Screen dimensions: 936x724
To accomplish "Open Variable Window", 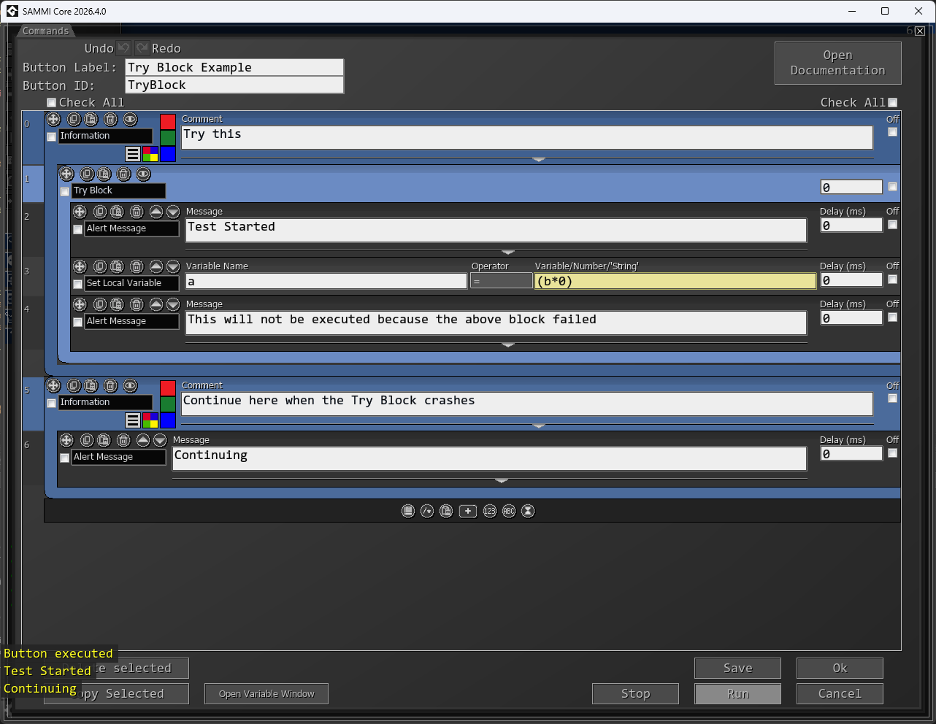I will pyautogui.click(x=266, y=693).
